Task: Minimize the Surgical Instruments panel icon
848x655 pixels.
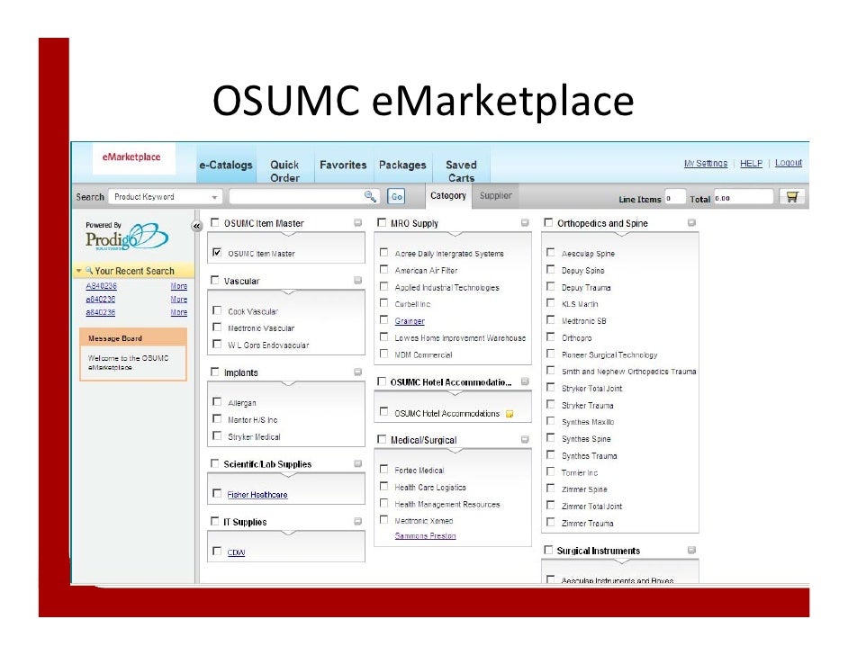Action: pyautogui.click(x=691, y=550)
